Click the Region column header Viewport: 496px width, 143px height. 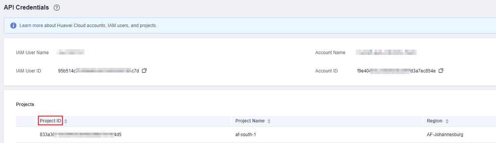(434, 121)
